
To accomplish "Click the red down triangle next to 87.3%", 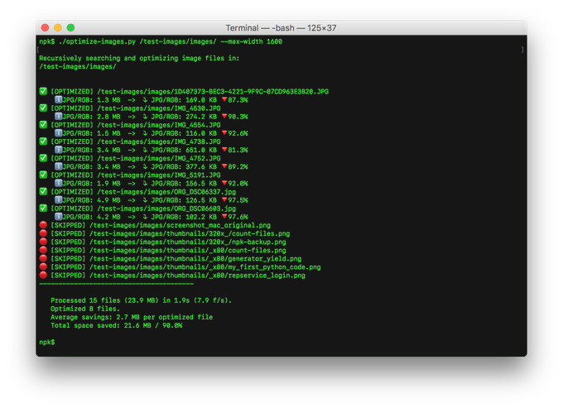I will (211, 99).
